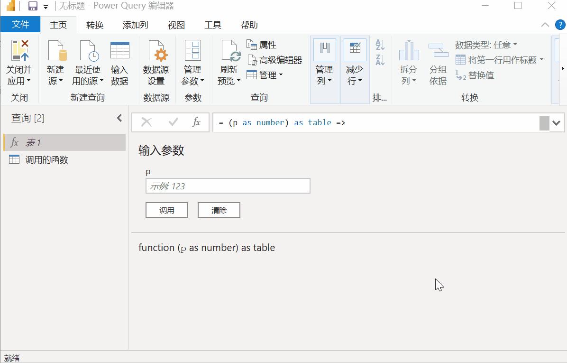Switch to the 转换 ribbon tab
Screen dimensions: 567x363
click(94, 25)
